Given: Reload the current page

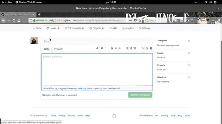Looking at the screenshot, I should click(14, 20).
